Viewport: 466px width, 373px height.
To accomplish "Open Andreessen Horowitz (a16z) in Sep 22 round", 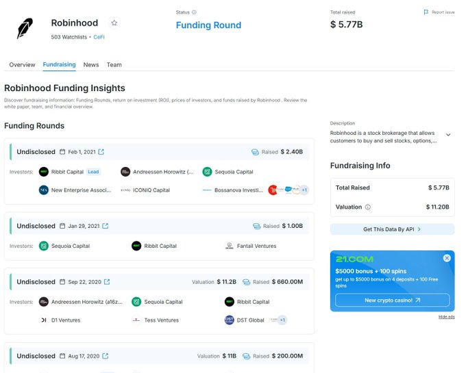I will pyautogui.click(x=87, y=302).
